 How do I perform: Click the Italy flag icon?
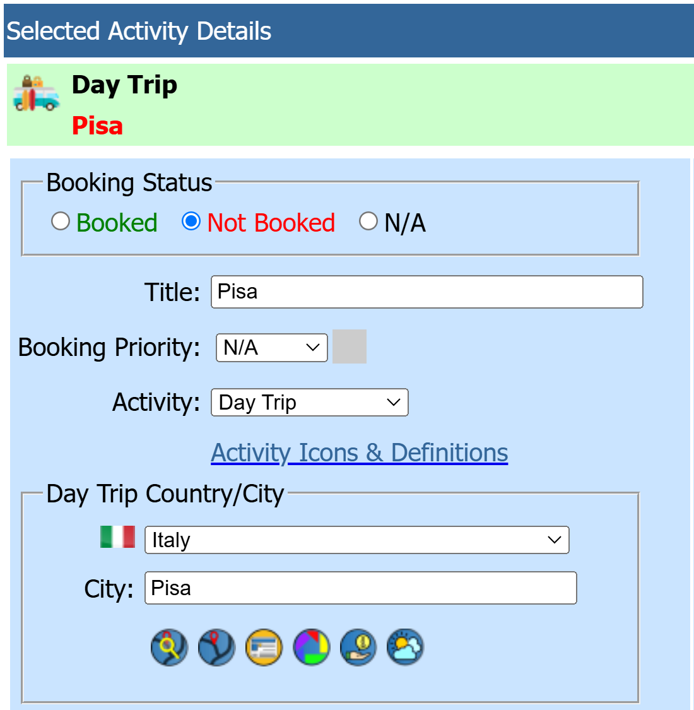pos(118,537)
